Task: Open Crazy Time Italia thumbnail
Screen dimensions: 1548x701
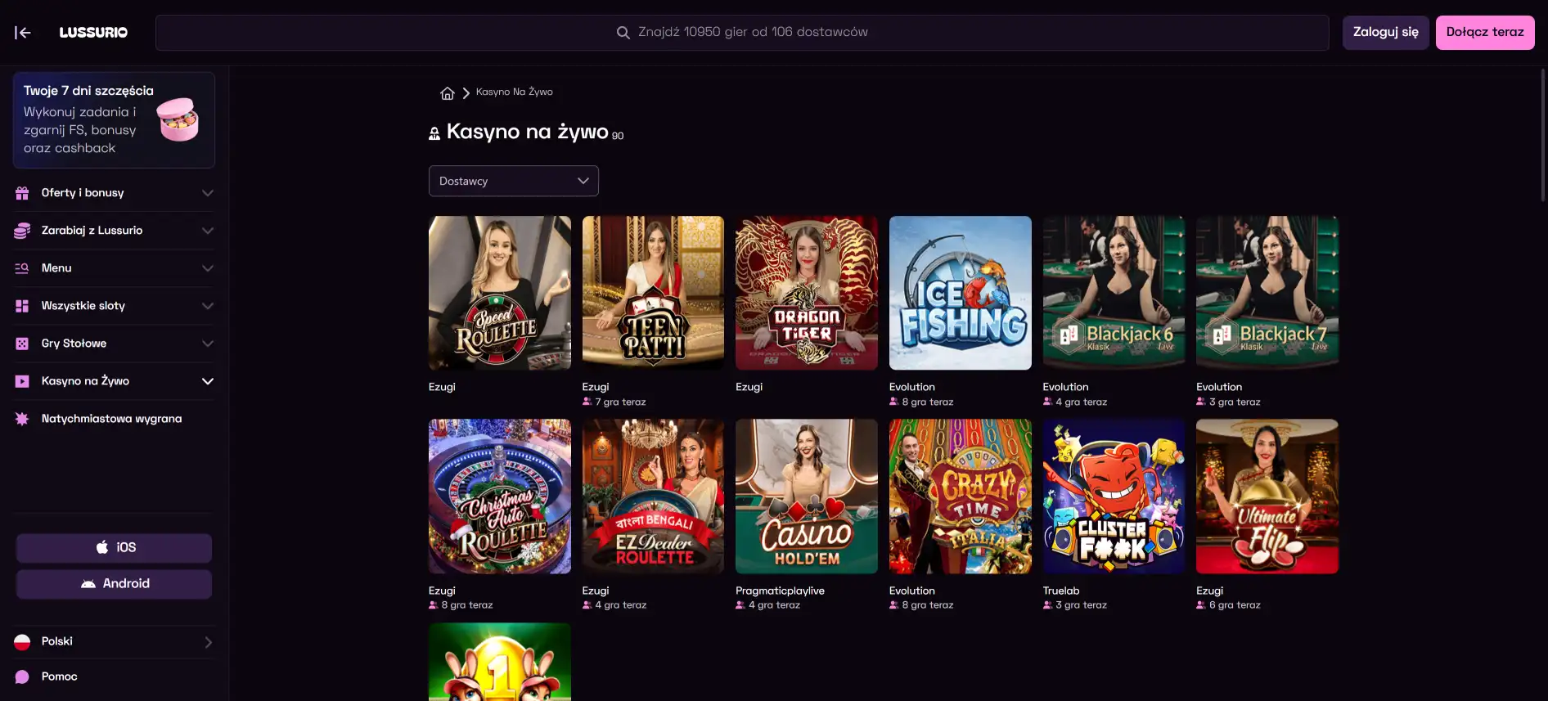Action: [961, 497]
